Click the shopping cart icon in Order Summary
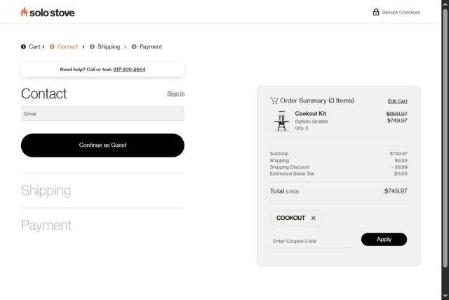 [274, 100]
